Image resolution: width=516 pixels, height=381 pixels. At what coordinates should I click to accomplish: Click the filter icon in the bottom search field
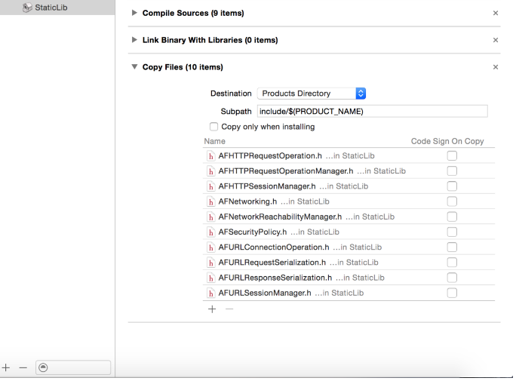[42, 367]
